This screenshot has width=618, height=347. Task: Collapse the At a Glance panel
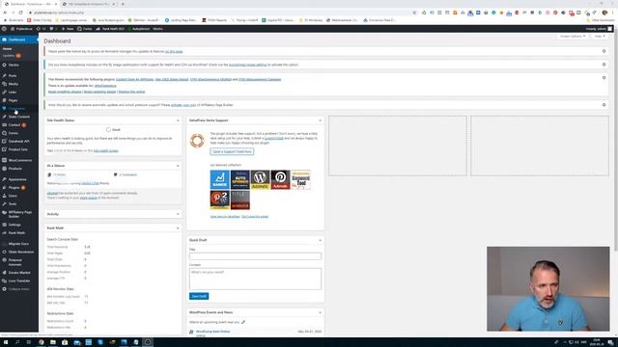pos(178,166)
